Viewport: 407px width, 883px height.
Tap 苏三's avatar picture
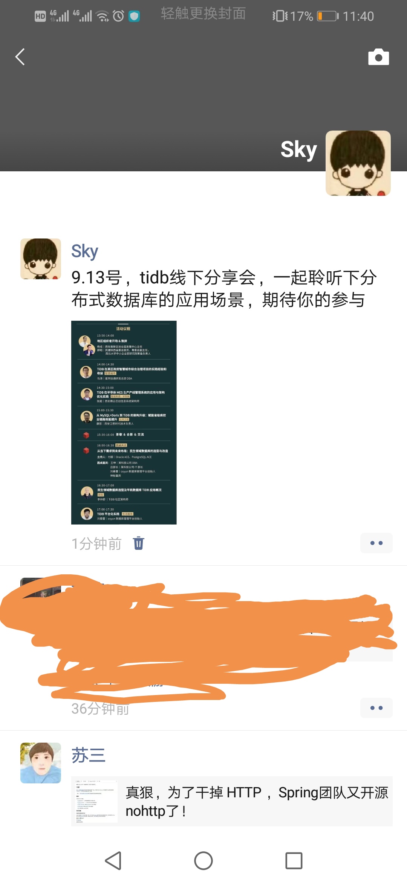41,763
